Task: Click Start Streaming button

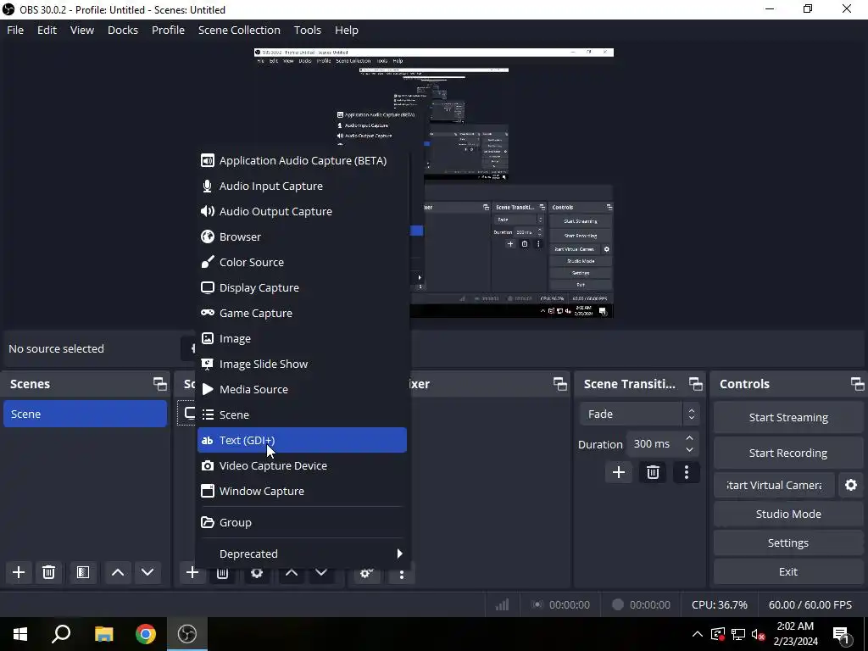Action: point(788,418)
